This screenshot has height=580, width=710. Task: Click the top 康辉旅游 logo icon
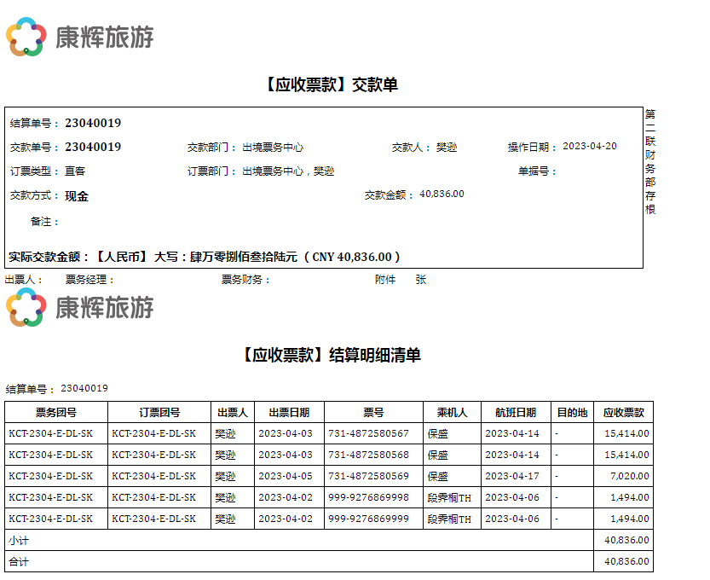coord(26,37)
